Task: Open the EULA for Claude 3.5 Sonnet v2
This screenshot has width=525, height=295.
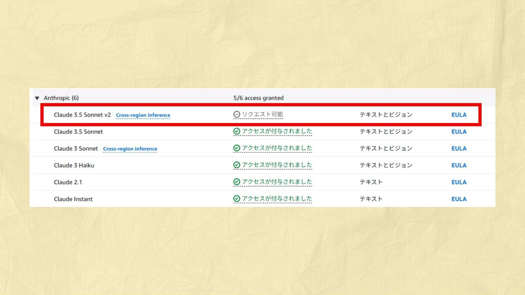Action: (x=459, y=115)
